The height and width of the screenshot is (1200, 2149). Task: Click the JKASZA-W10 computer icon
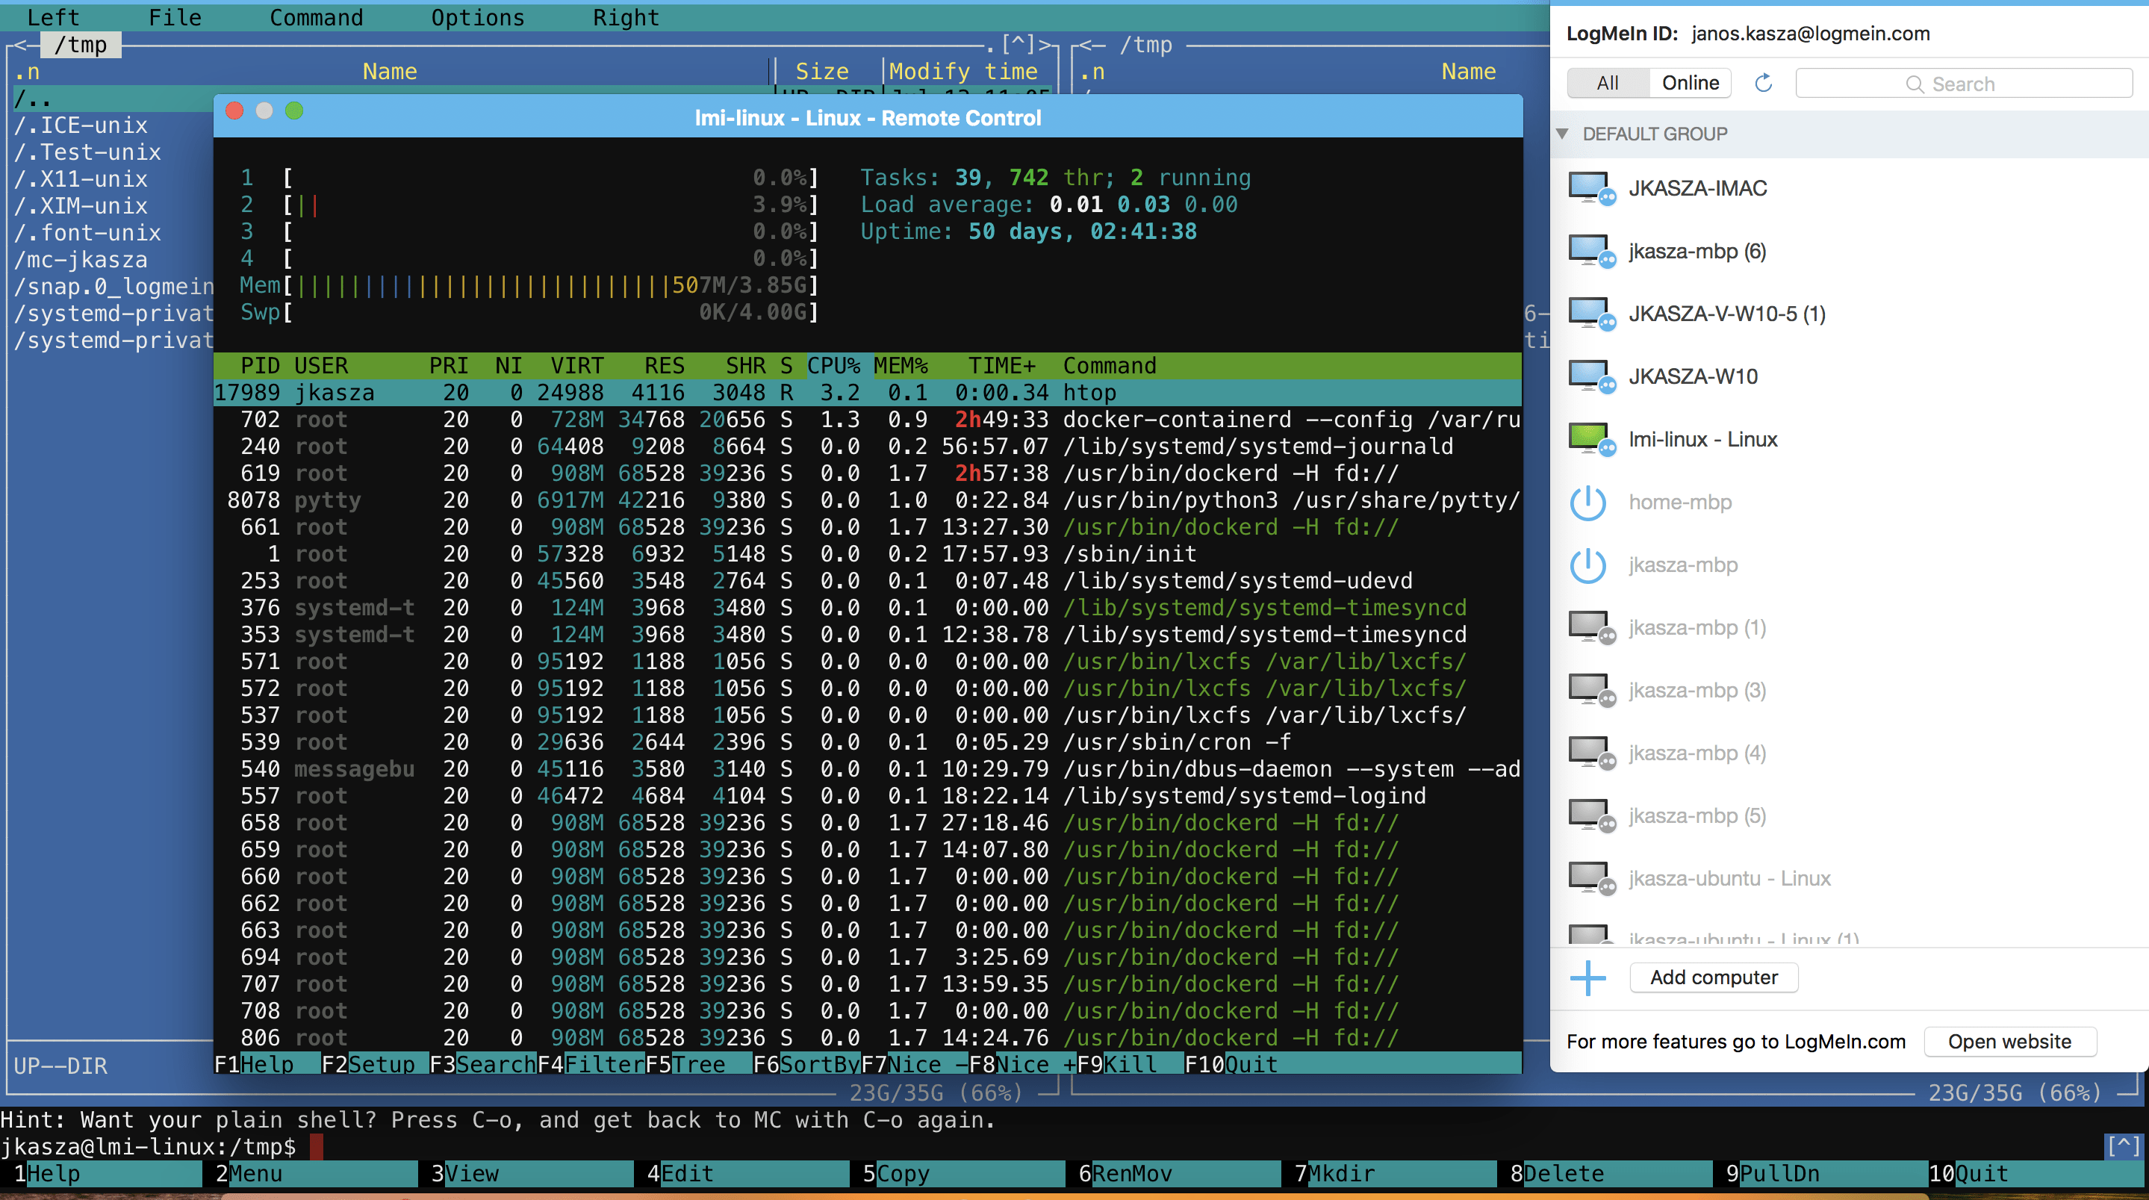pos(1590,376)
